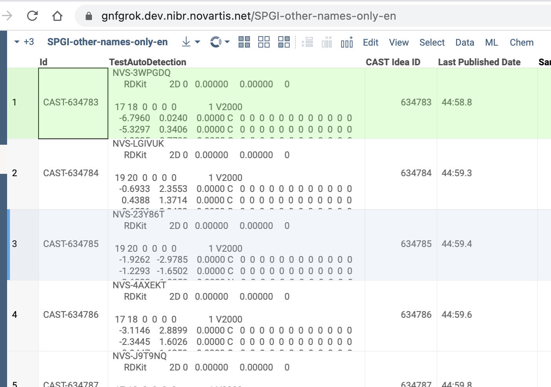This screenshot has width=551, height=387.
Task: Click the select-all-cells grid icon
Action: (244, 41)
